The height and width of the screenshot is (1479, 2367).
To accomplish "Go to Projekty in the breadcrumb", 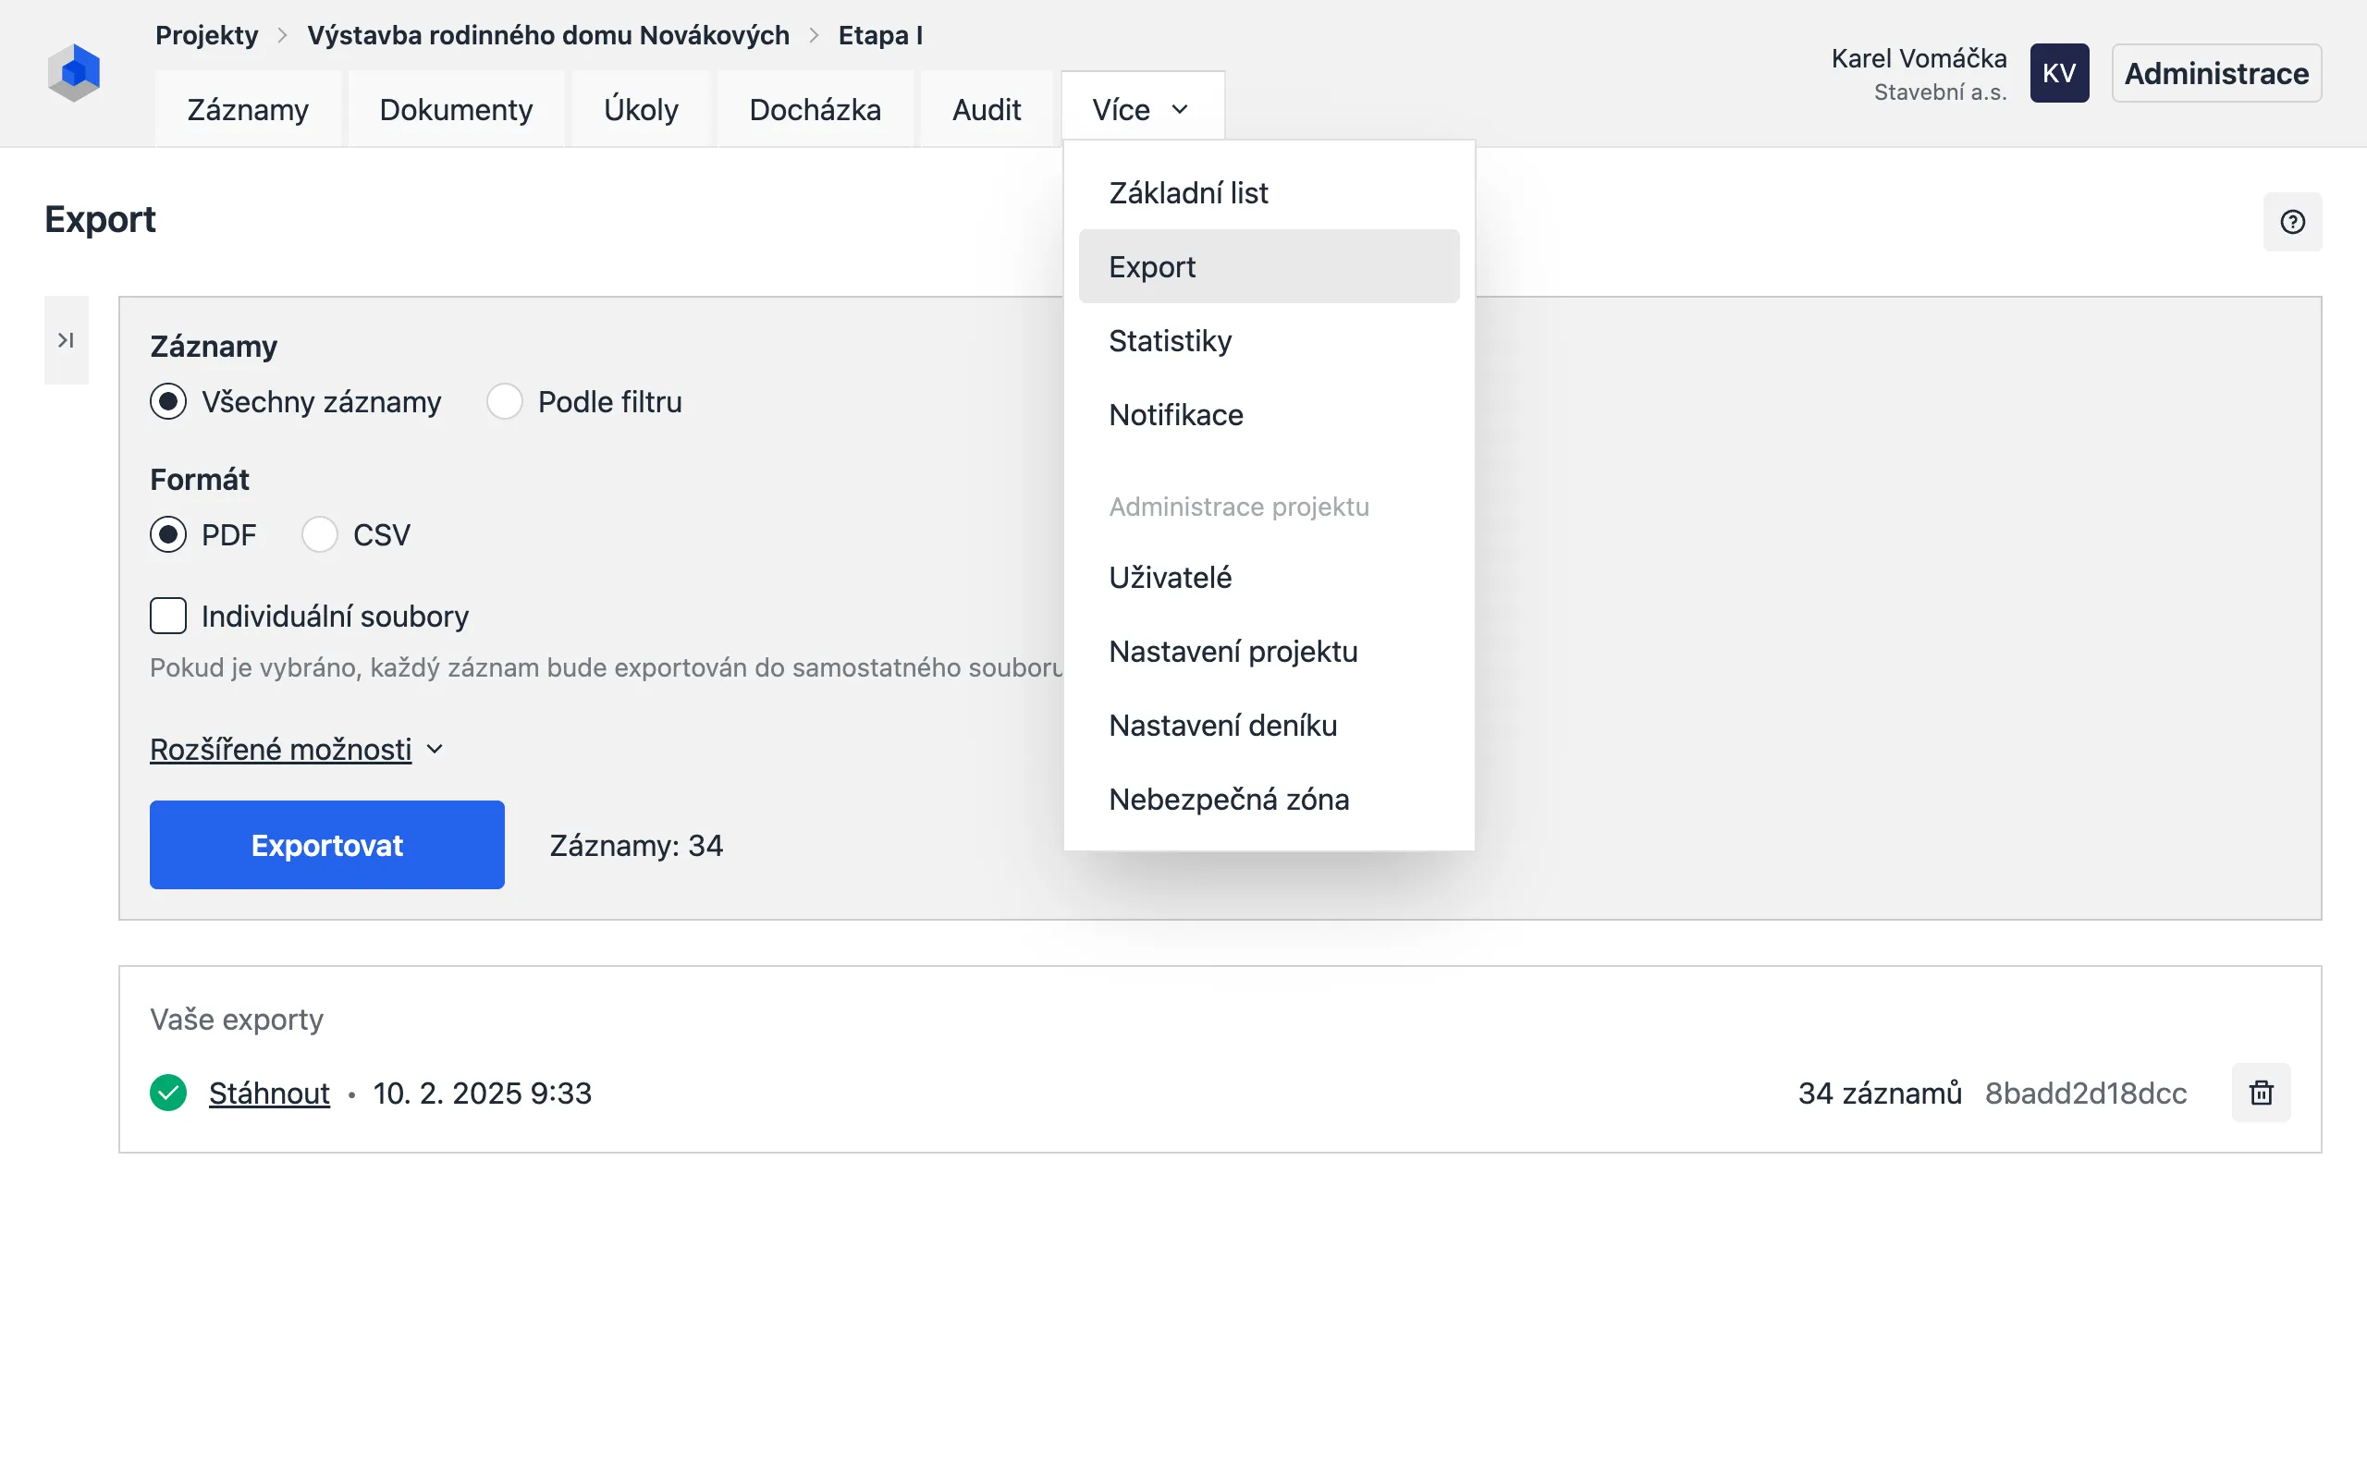I will point(206,35).
